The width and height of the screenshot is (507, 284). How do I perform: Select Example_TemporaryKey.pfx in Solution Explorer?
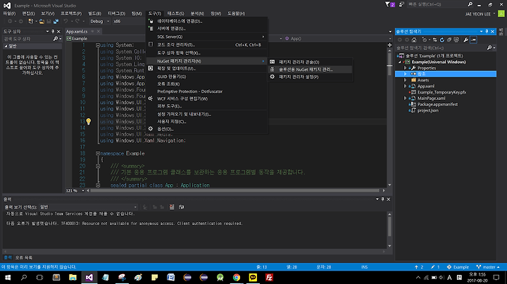[442, 92]
